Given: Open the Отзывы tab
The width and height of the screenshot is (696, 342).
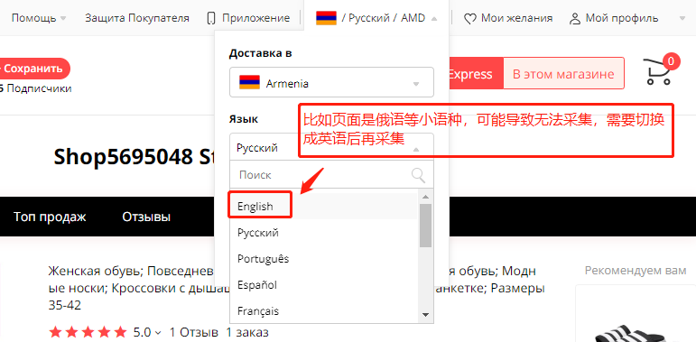Looking at the screenshot, I should pyautogui.click(x=146, y=217).
